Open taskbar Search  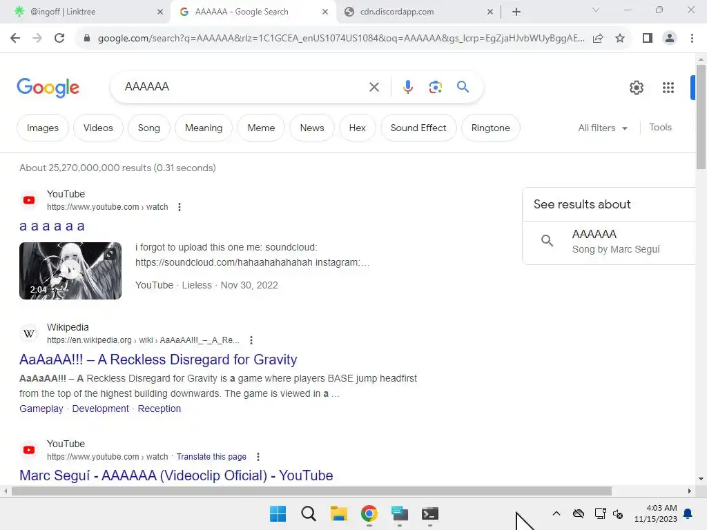[x=309, y=513]
